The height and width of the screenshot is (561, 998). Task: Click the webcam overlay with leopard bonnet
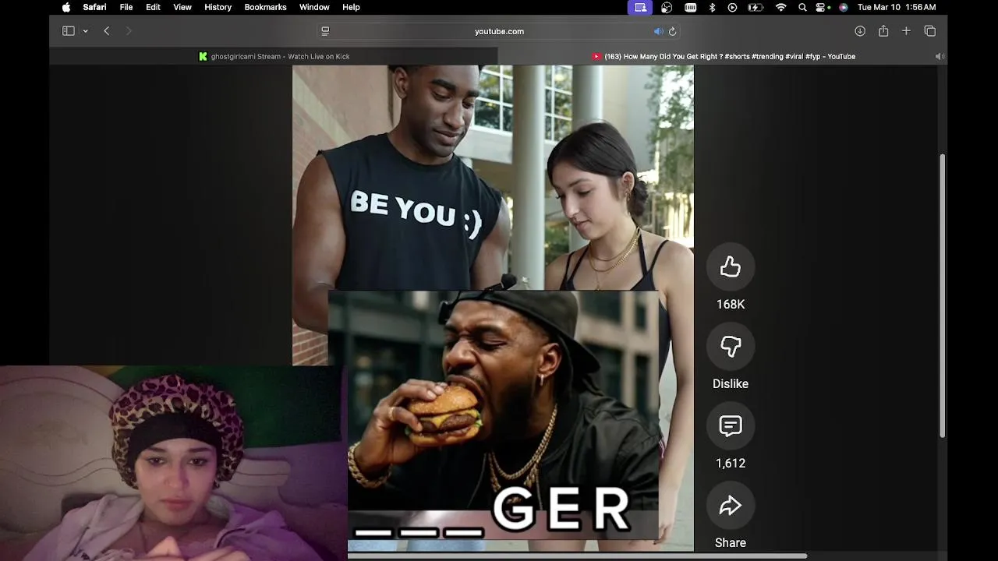[x=173, y=464]
